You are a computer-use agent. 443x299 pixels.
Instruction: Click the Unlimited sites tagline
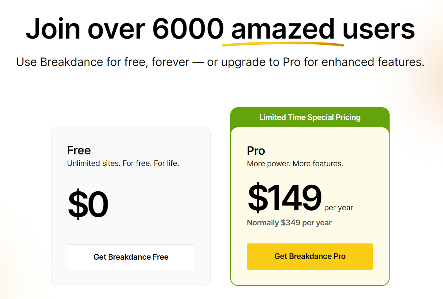click(x=123, y=163)
